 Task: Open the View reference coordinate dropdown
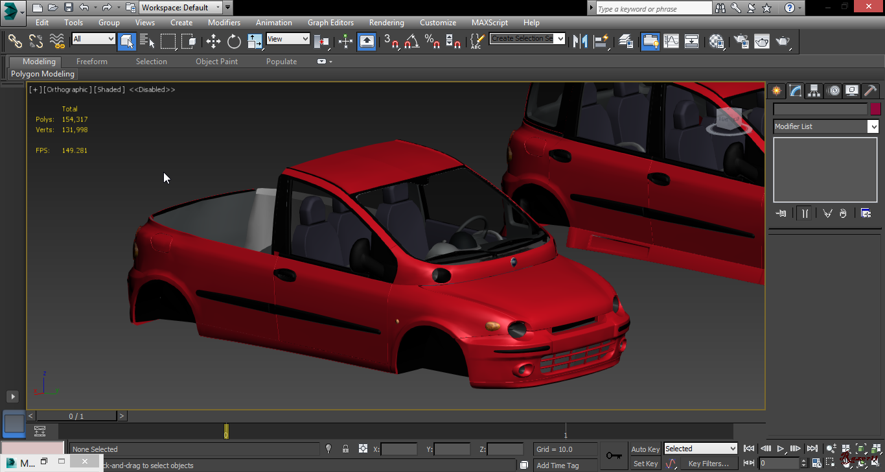click(x=288, y=39)
